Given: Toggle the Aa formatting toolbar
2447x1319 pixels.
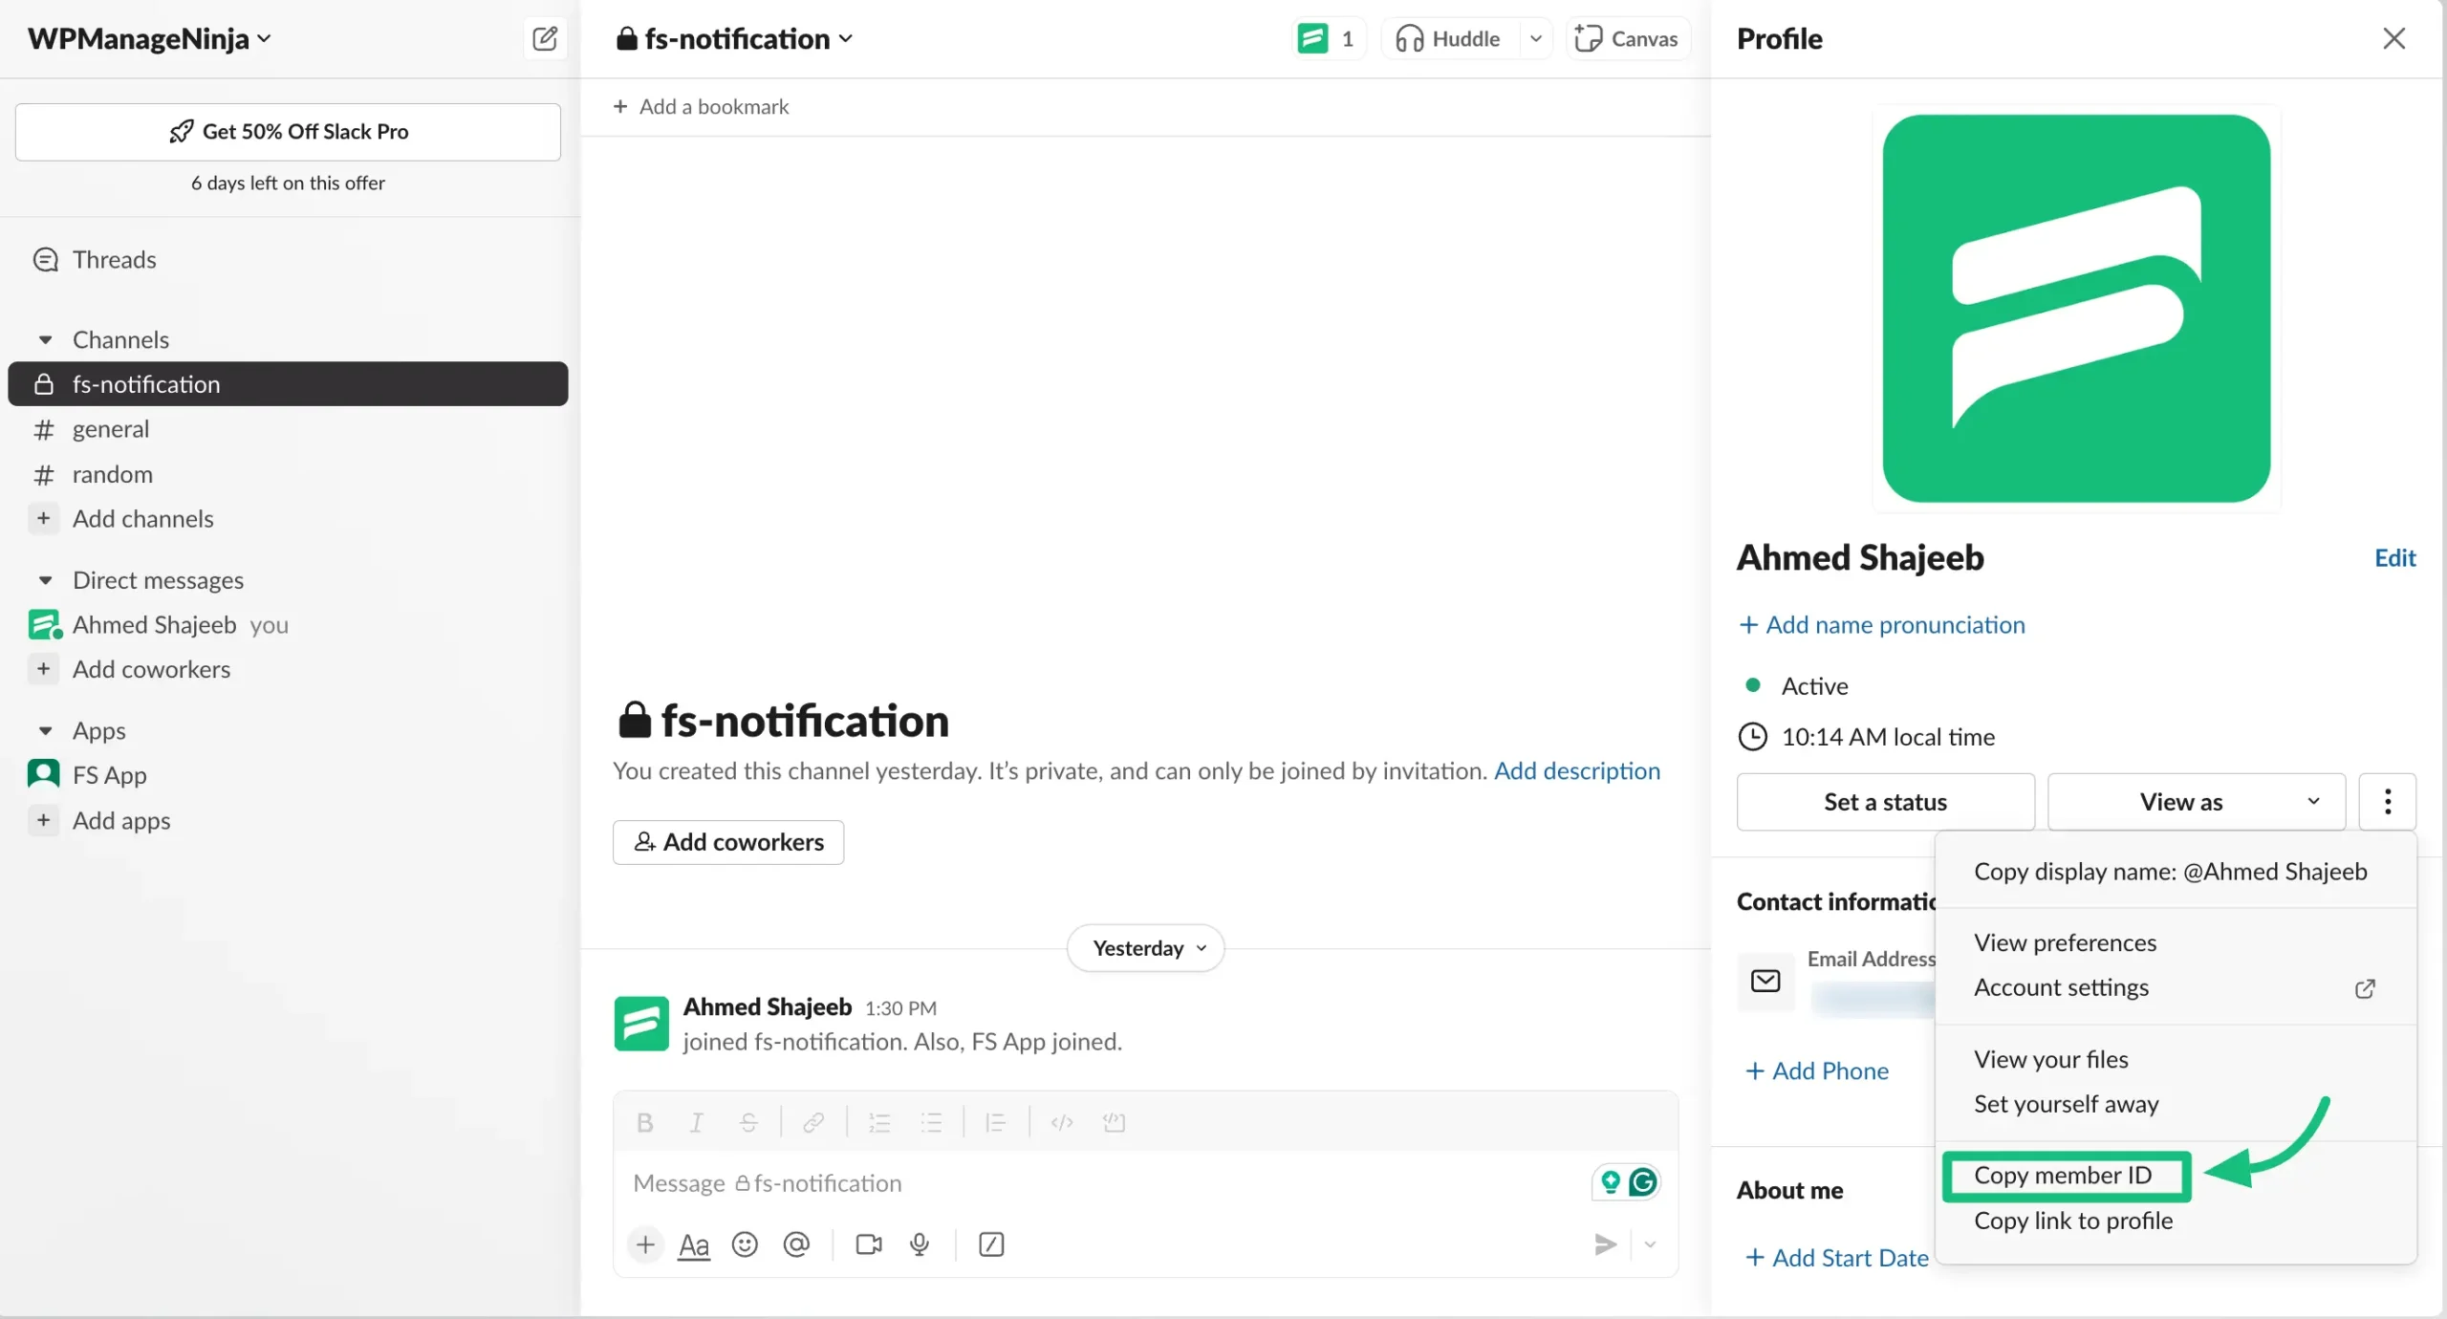Looking at the screenshot, I should click(x=694, y=1244).
